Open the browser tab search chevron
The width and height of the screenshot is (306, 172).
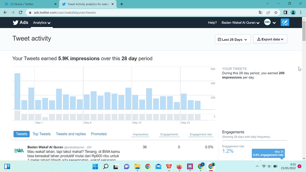[267, 4]
